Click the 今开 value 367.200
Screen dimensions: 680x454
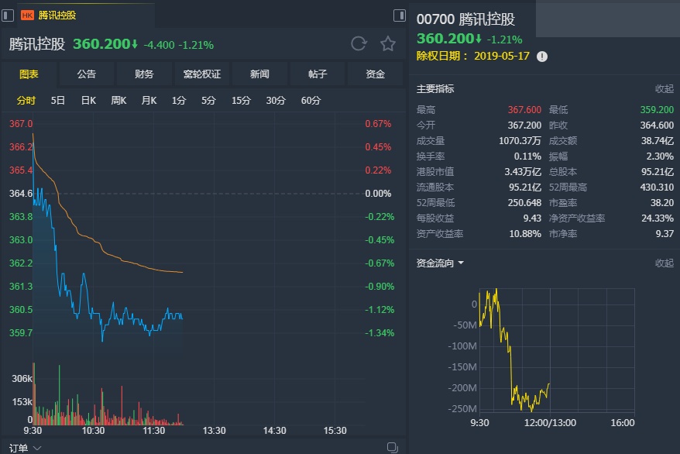click(524, 126)
